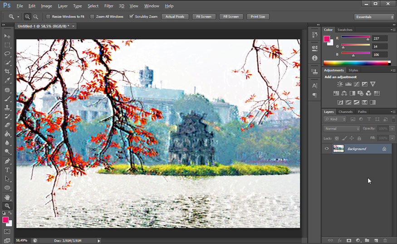Open the layer Kind filter dropdown

point(335,119)
